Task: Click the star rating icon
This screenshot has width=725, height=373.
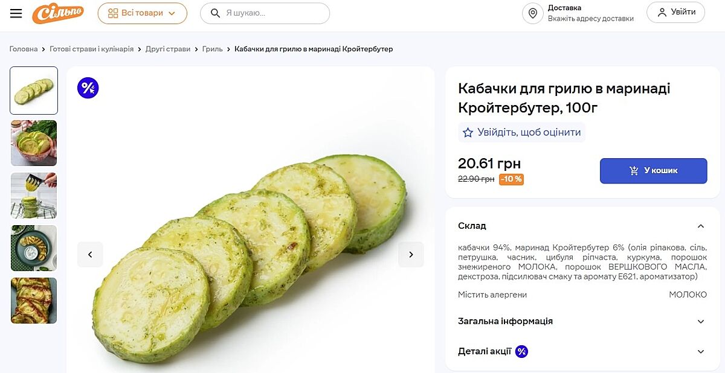Action: [468, 133]
